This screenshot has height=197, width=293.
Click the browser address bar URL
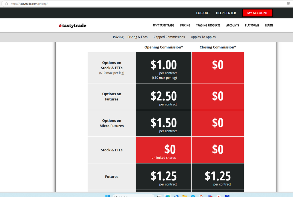pos(29,4)
